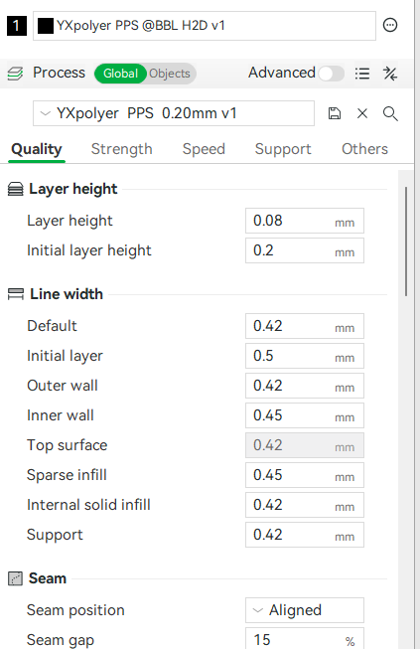Open the YXpolyer PPS filament selector
The width and height of the screenshot is (420, 649).
(205, 26)
